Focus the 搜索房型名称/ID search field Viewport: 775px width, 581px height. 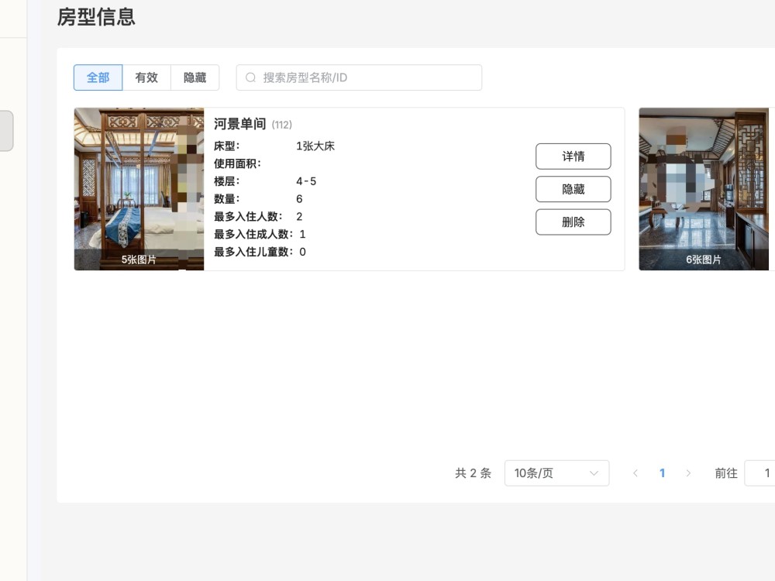coord(359,77)
